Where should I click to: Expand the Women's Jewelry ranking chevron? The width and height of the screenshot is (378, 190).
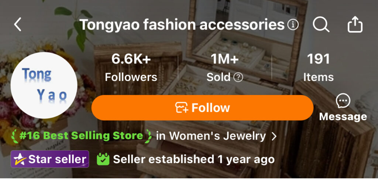[274, 136]
